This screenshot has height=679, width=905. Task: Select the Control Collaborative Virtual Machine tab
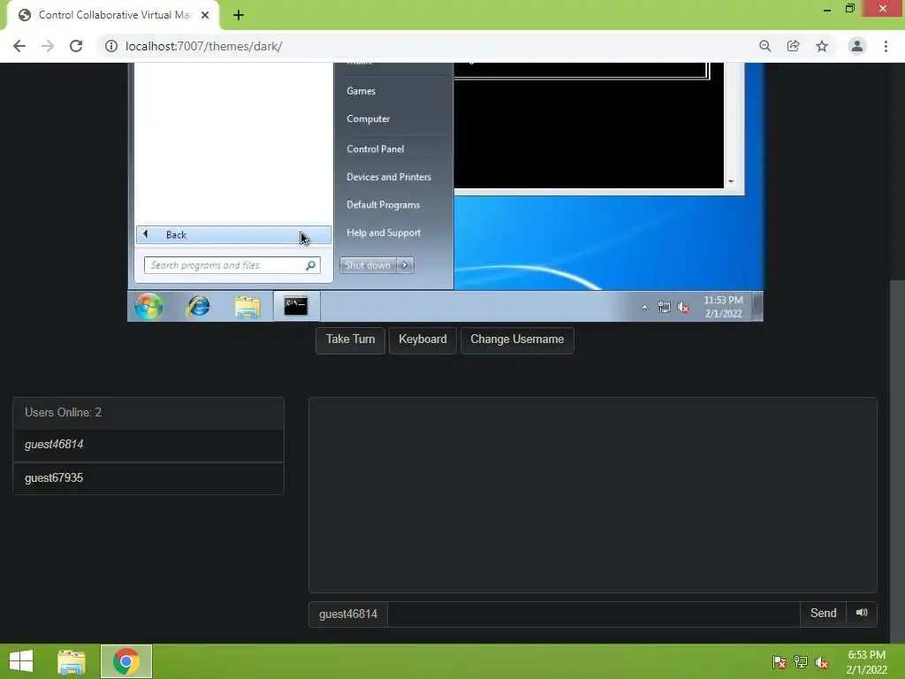tap(113, 15)
